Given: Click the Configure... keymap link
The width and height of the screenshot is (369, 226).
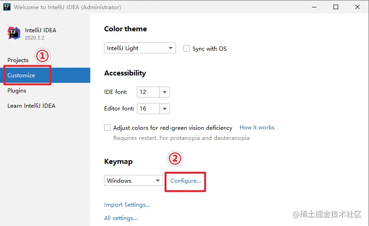Looking at the screenshot, I should click(x=186, y=181).
